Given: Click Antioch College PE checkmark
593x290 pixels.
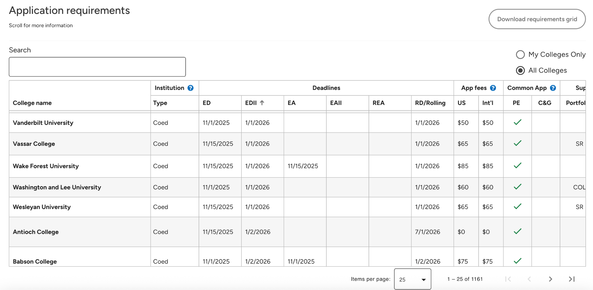Looking at the screenshot, I should click(517, 231).
